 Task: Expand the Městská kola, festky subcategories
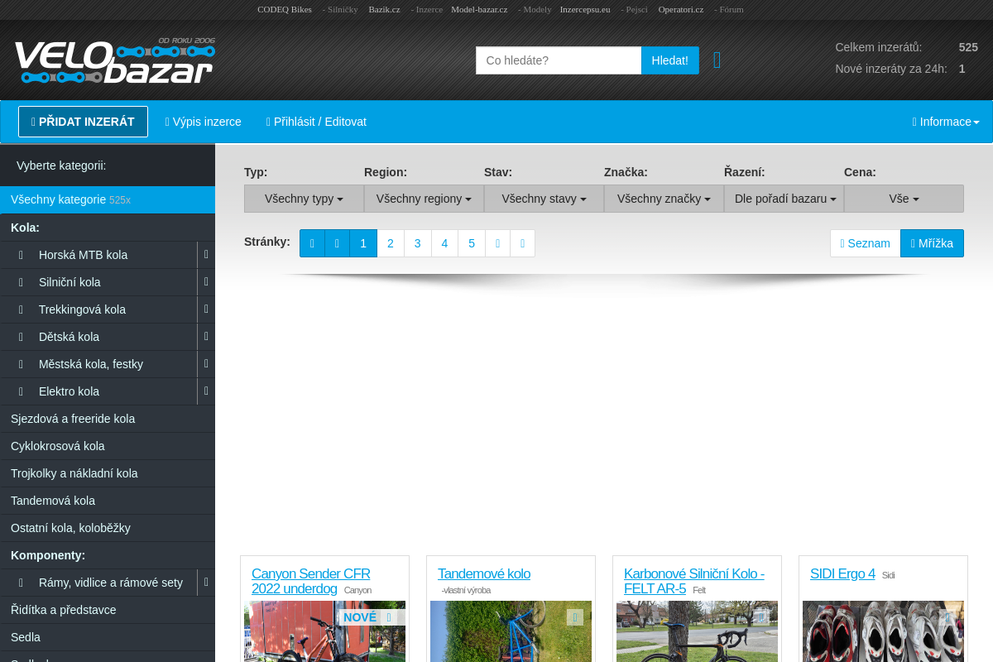click(206, 364)
